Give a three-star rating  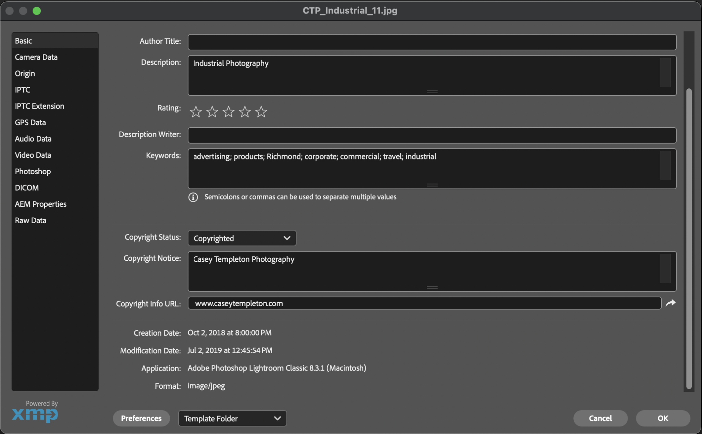pyautogui.click(x=228, y=111)
